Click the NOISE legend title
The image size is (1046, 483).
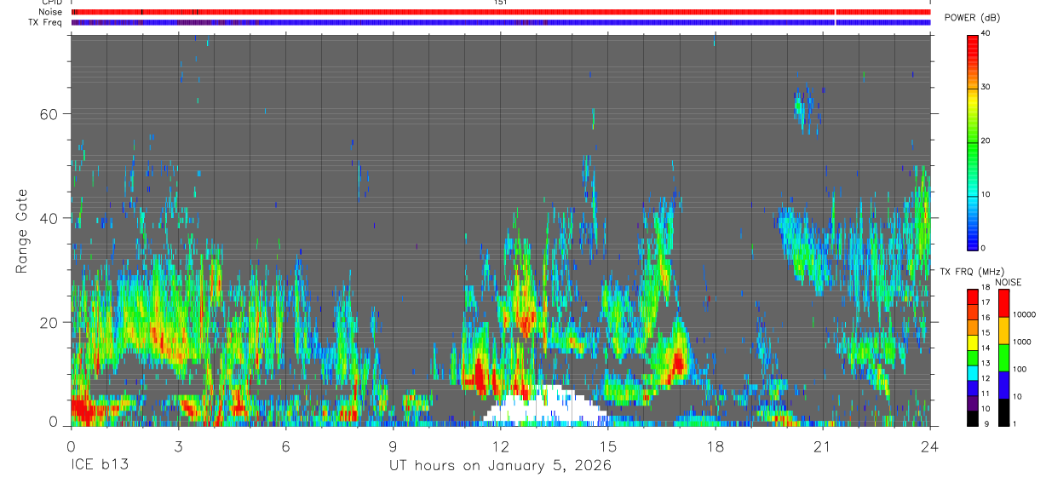coord(1009,282)
